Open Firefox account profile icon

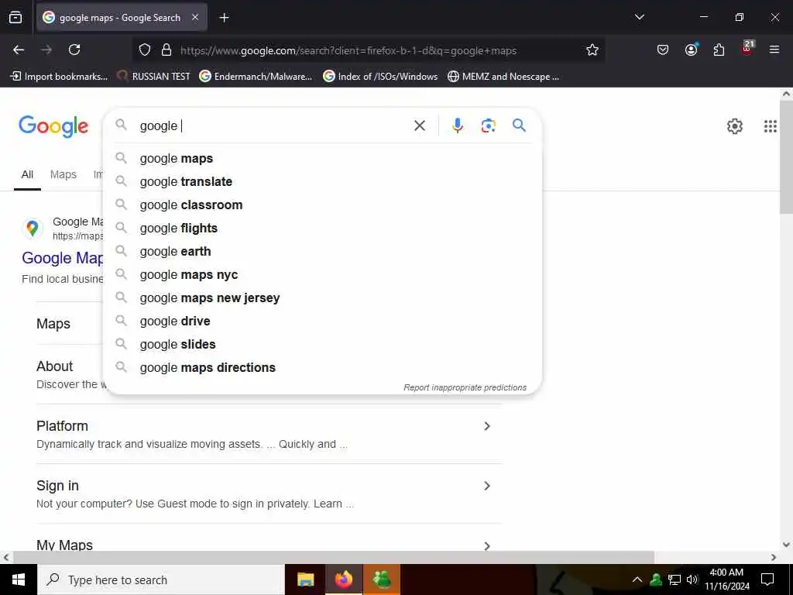point(691,50)
